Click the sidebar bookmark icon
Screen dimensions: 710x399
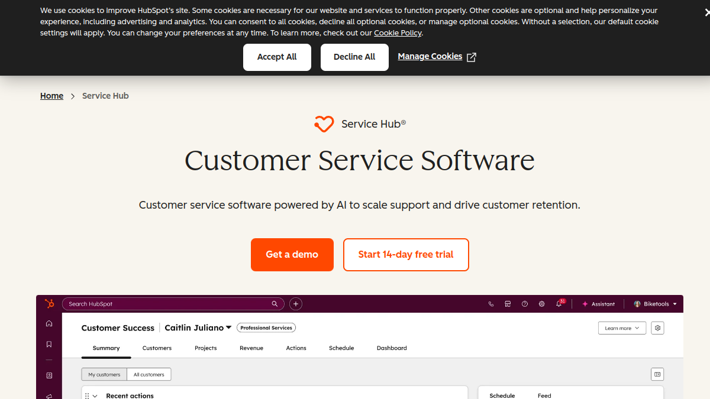(x=49, y=344)
